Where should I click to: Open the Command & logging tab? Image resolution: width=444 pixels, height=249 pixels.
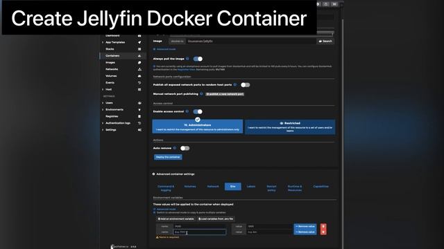coord(166,188)
